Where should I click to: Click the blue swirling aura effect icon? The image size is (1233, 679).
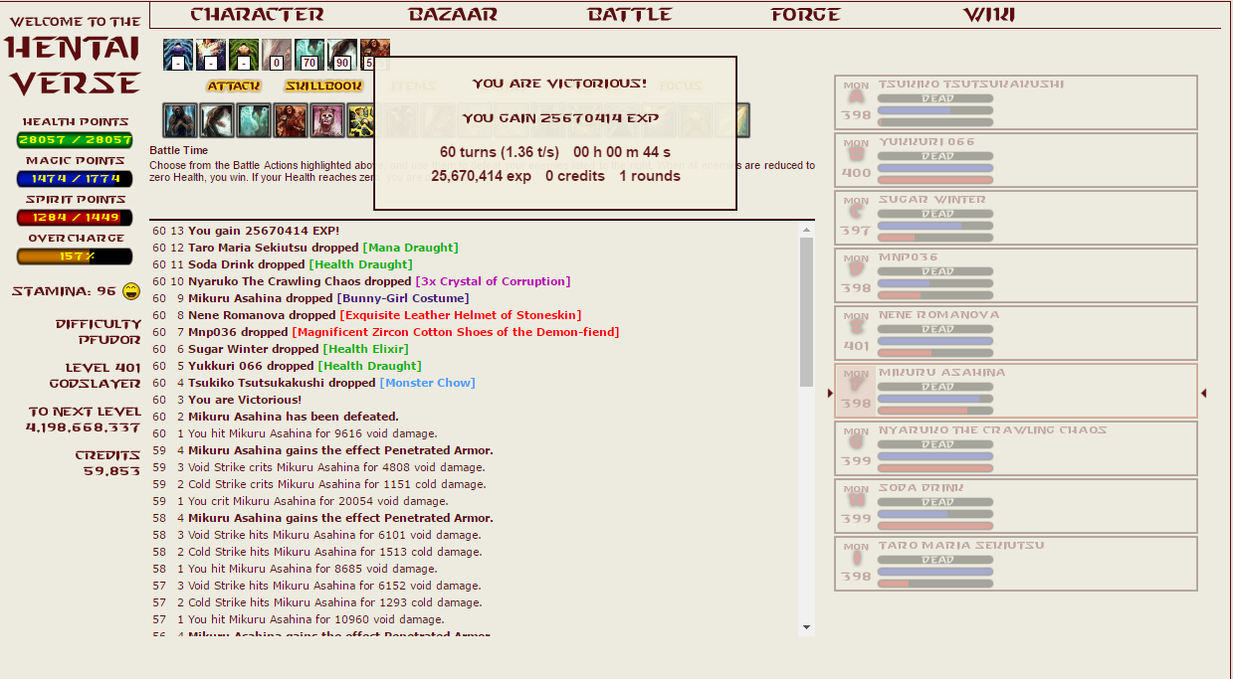178,55
